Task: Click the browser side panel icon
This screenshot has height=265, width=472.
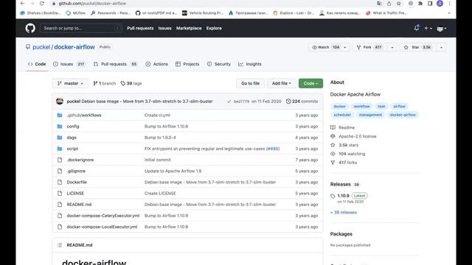Action: (x=430, y=3)
